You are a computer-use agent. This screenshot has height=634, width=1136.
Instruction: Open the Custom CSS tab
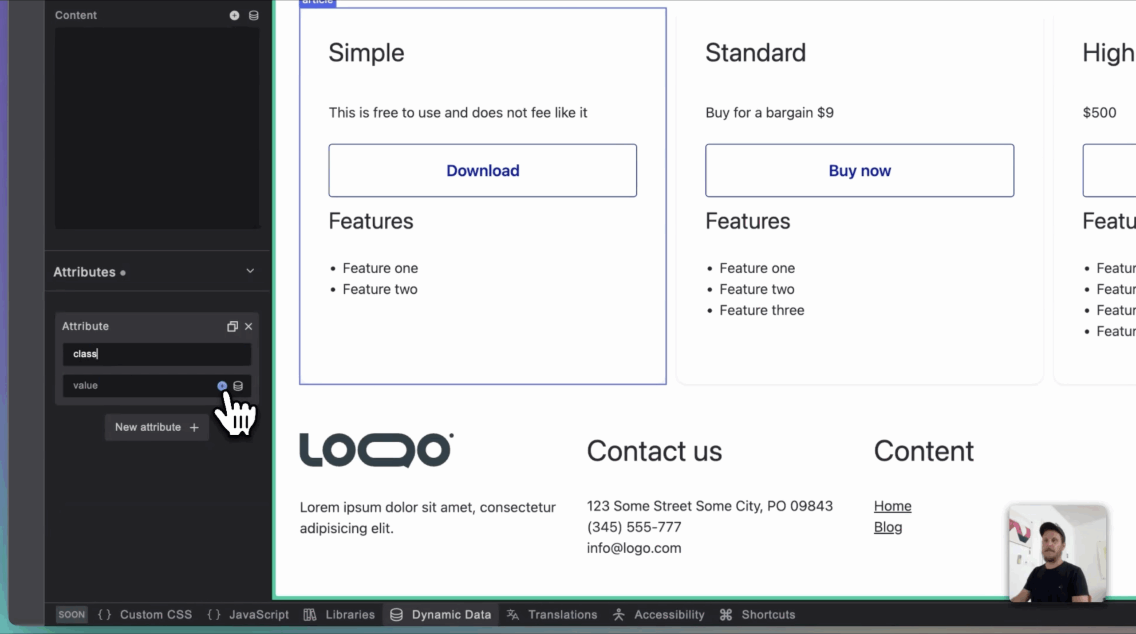[x=145, y=614]
